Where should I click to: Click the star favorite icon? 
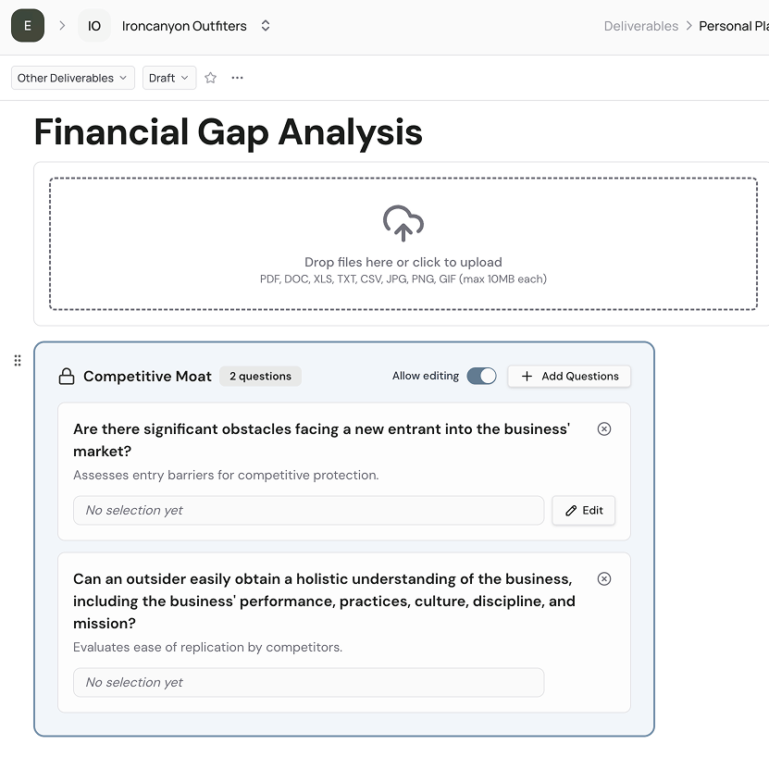[211, 78]
